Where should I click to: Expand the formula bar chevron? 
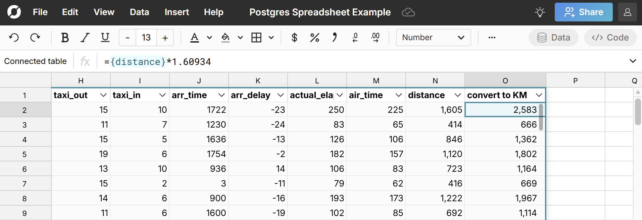tap(633, 61)
